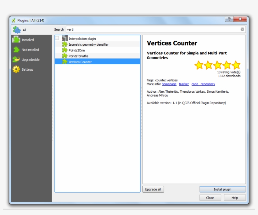The height and width of the screenshot is (215, 258).
Task: Toggle the Interpolation plugin checkbox
Action: coord(57,38)
